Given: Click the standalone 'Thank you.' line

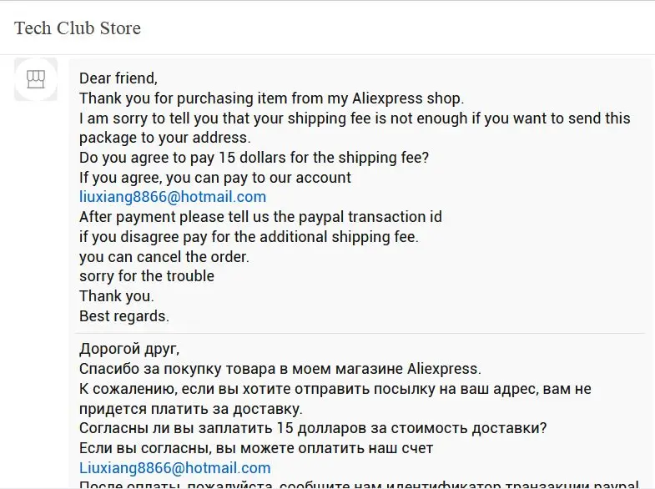Looking at the screenshot, I should pyautogui.click(x=117, y=296).
